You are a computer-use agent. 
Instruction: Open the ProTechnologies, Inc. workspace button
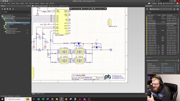[169, 3]
